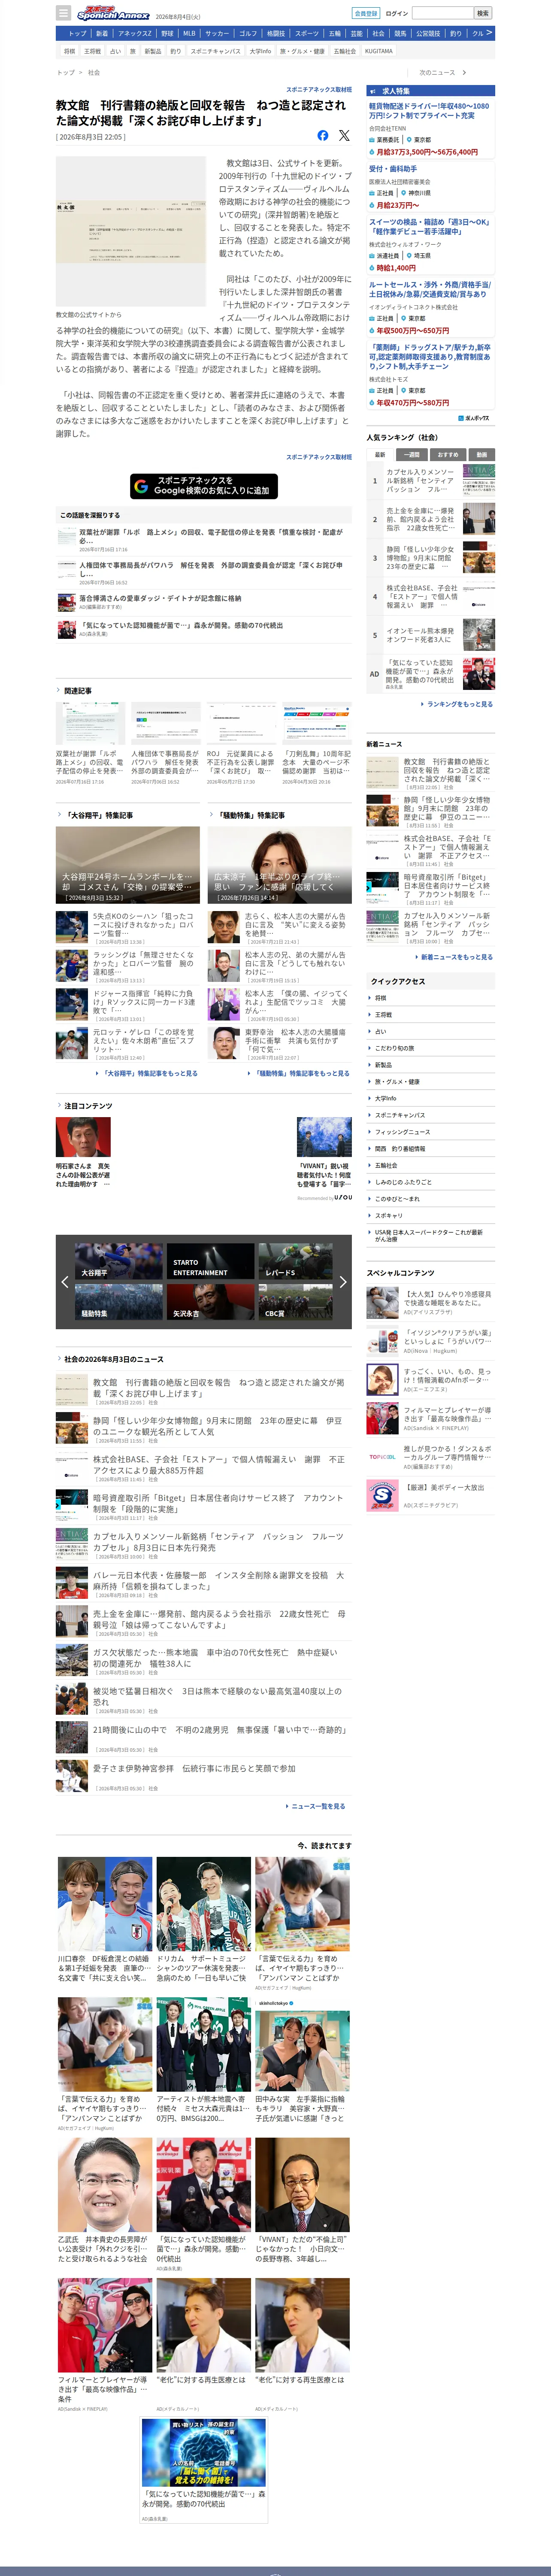Click the 求人特集 megaphone icon
The height and width of the screenshot is (2576, 551).
pos(373,90)
